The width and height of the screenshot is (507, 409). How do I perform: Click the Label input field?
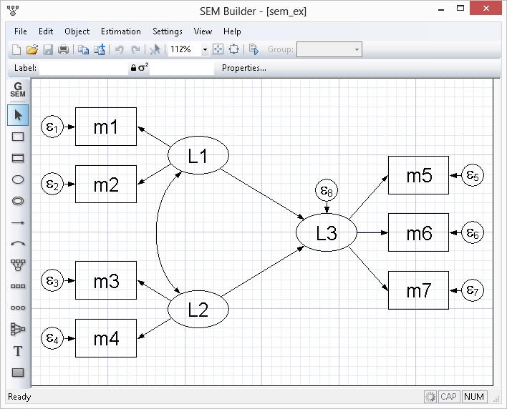click(x=82, y=69)
